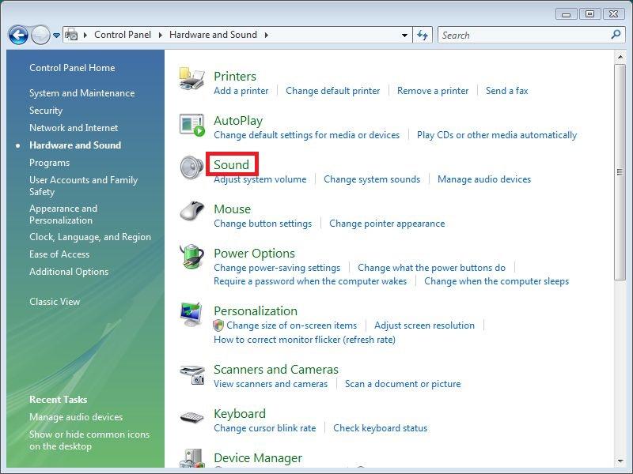Screen dimensions: 633x474
Task: Click Remove a printer
Action: [x=433, y=91]
